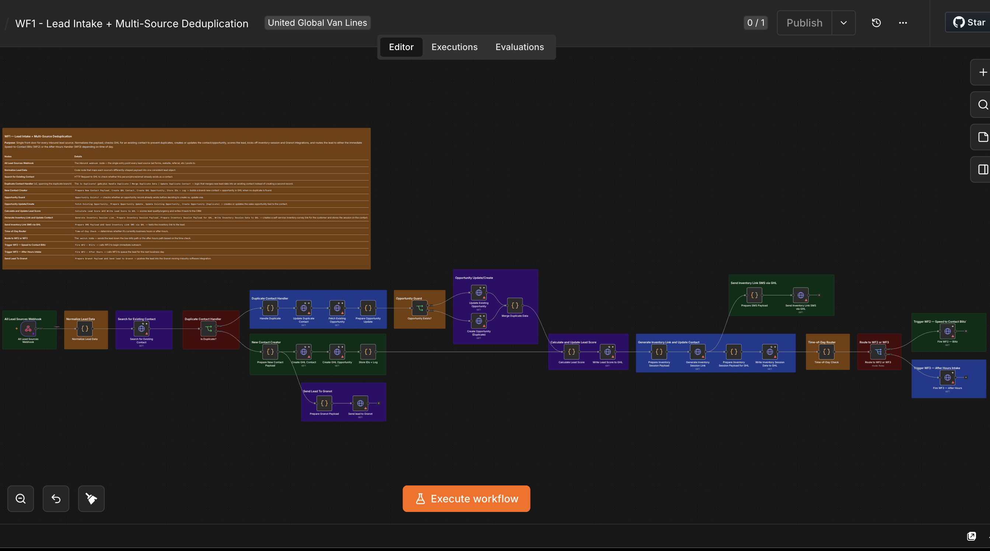Select Prepare Inventory Session Payload for GHL node

pos(734,352)
